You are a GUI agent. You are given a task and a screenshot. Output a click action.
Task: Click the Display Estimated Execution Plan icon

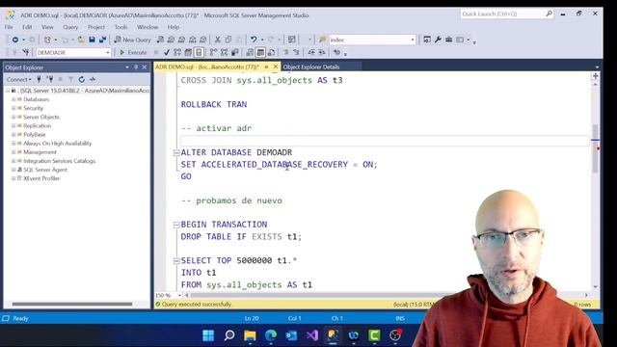click(177, 52)
